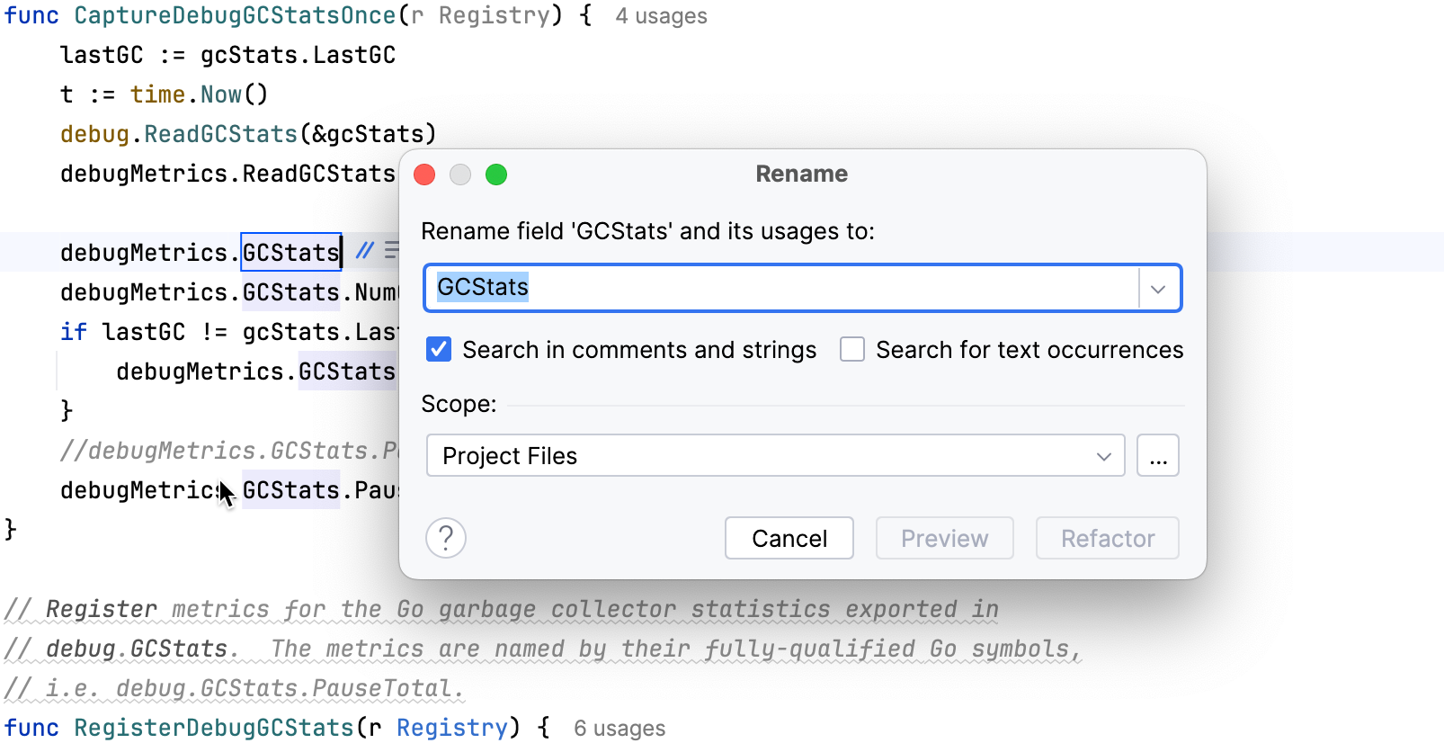Show the 4 usages of CaptureDebugGCStatsOnce
1444x752 pixels.
661,16
